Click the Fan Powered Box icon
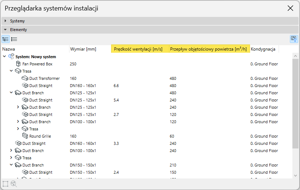 pos(18,64)
